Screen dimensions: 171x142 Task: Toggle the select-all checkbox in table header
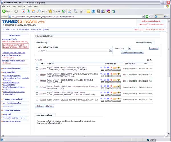click(37, 64)
